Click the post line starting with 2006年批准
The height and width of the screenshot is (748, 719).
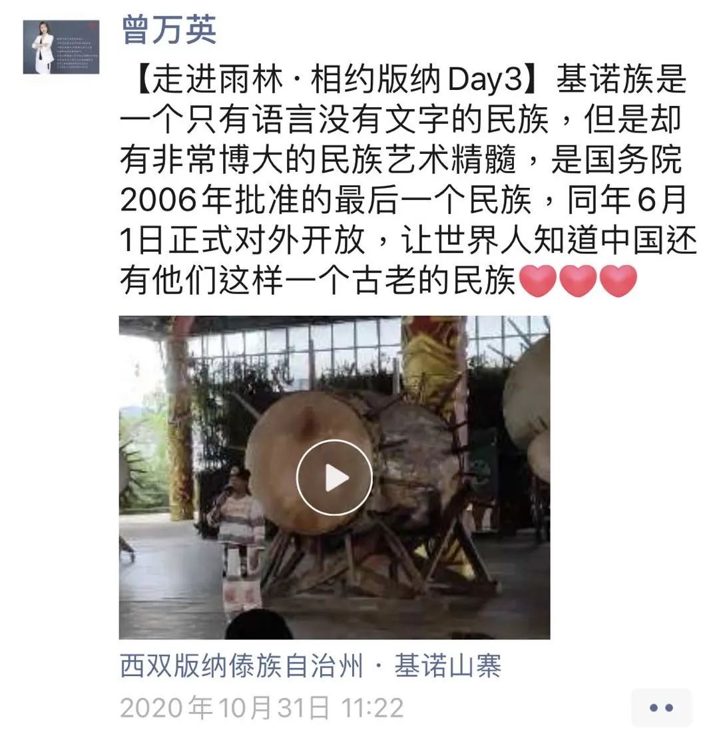(403, 200)
